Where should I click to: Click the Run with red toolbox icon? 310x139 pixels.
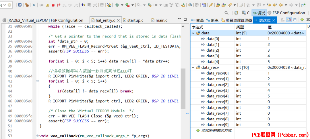(x=127, y=5)
